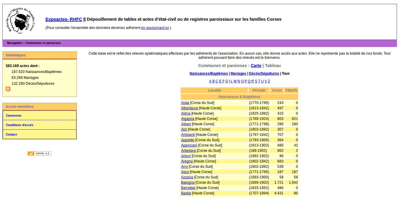Click the Filiatifs column header
This screenshot has width=399, height=197.
[x=291, y=90]
